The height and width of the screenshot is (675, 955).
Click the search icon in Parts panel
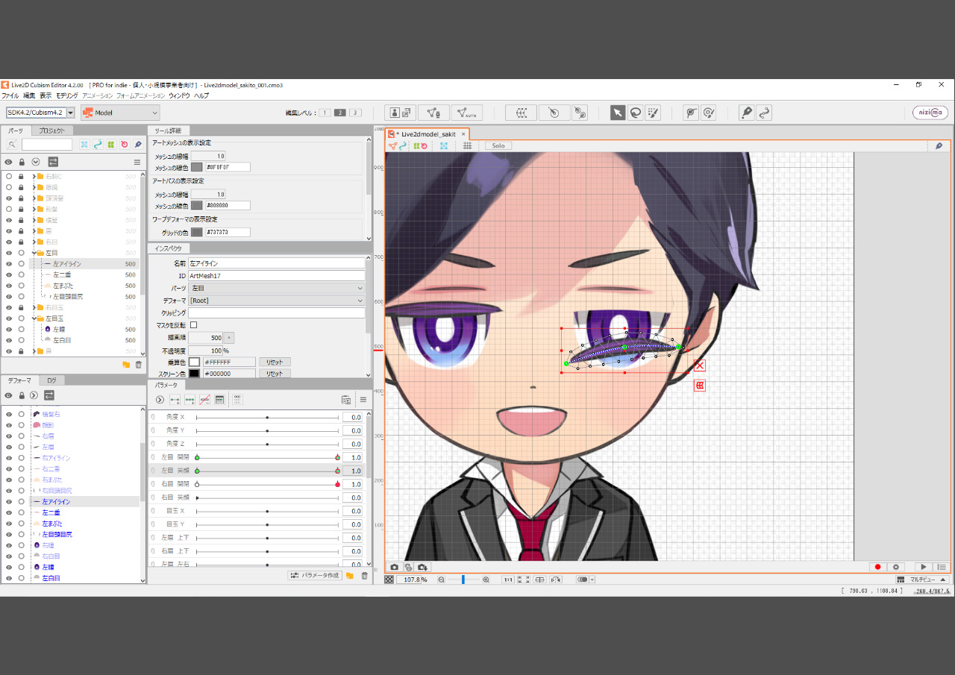(x=12, y=145)
